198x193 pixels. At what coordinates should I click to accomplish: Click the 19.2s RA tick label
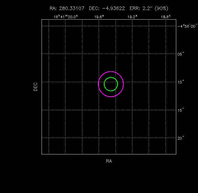tap(132, 17)
